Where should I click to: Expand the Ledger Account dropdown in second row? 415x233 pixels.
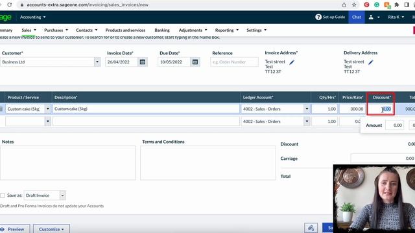pos(307,122)
